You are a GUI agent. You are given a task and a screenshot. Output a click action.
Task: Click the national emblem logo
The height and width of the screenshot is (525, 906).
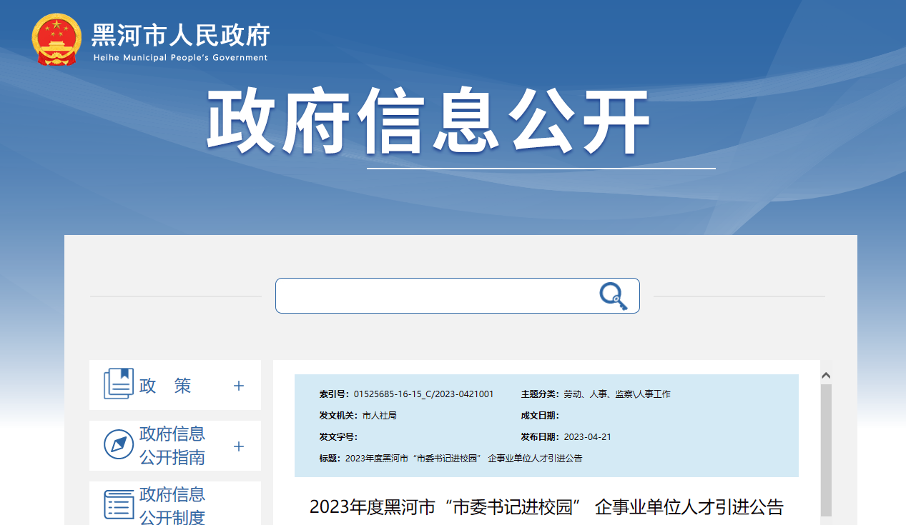[x=56, y=40]
